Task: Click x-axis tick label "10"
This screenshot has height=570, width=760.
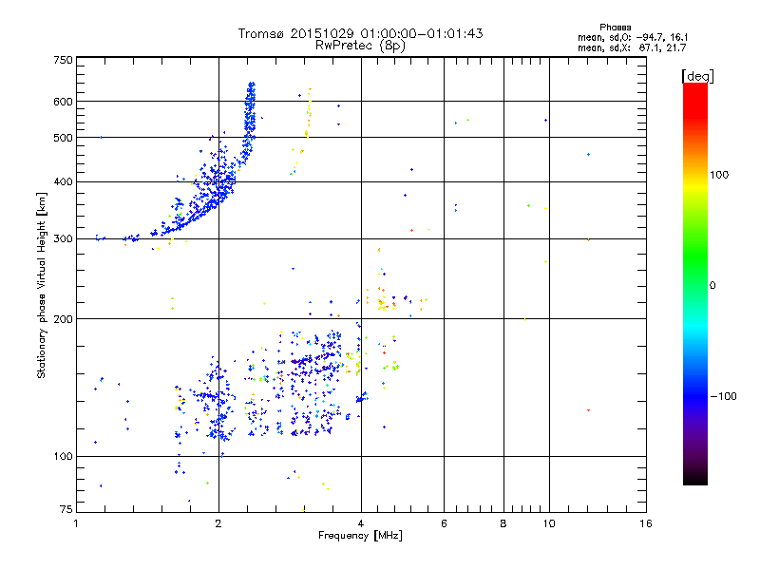Action: [x=549, y=523]
